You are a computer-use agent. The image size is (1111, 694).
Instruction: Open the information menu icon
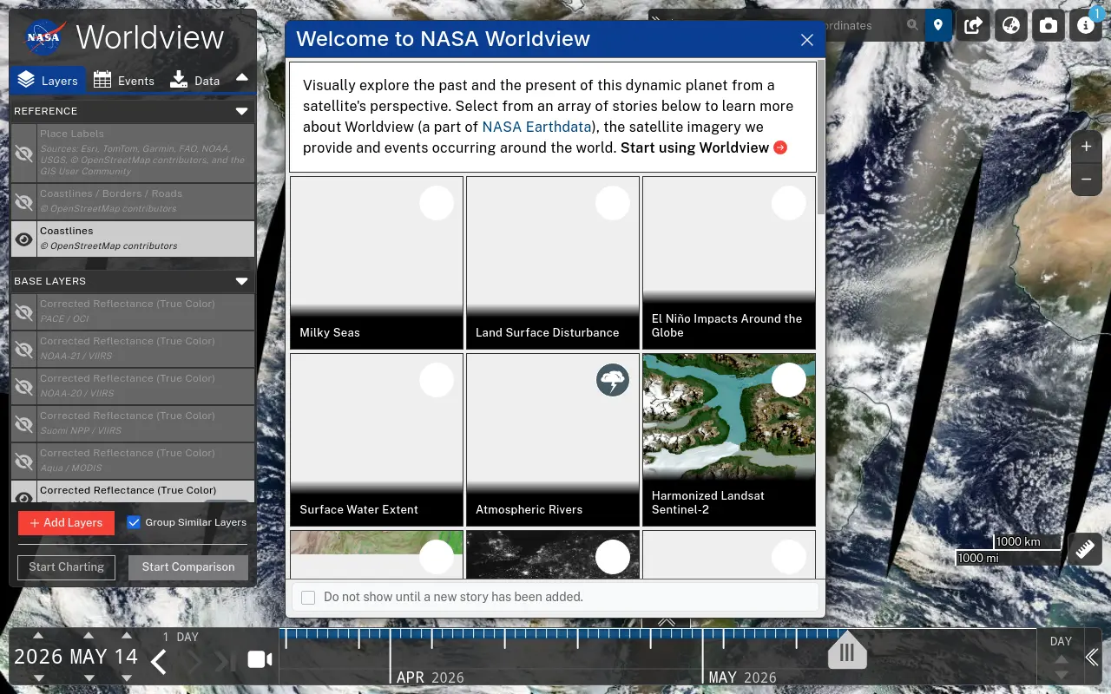point(1086,25)
